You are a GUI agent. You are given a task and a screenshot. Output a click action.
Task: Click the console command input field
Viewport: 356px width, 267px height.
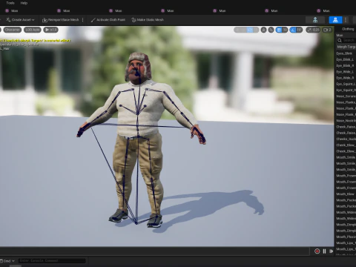click(52, 260)
